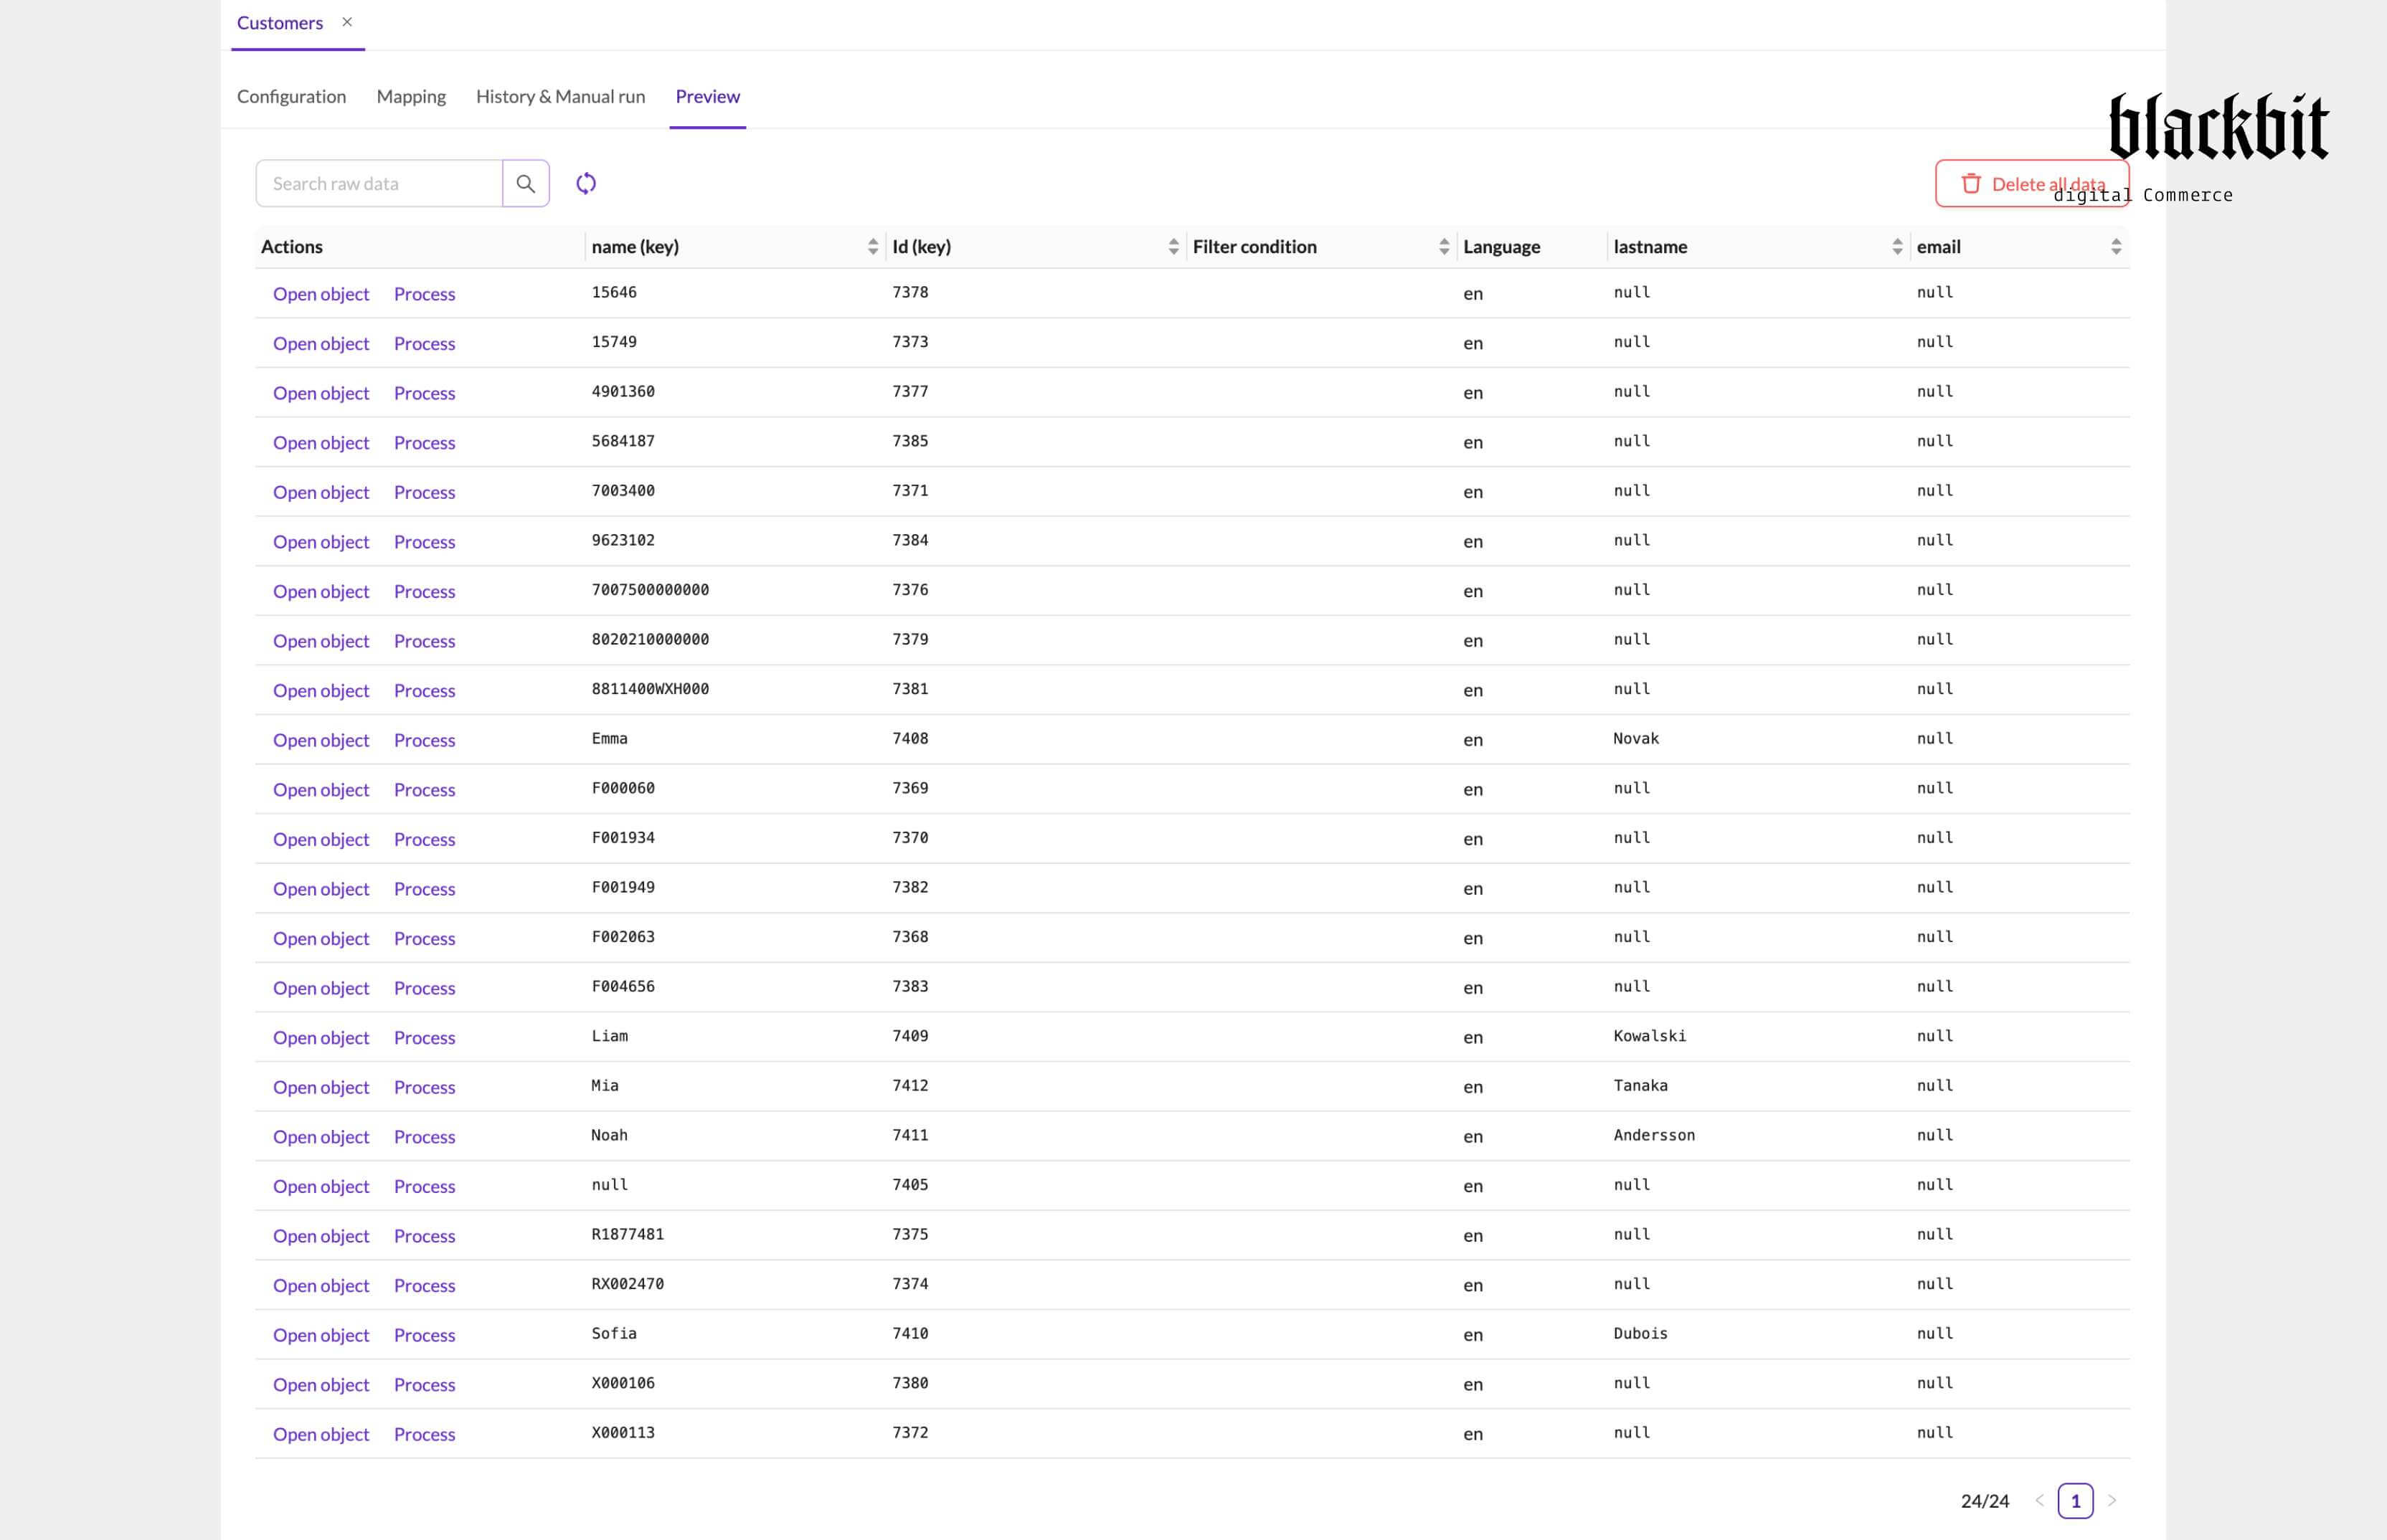Viewport: 2387px width, 1540px height.
Task: Select Id cell 7412
Action: click(910, 1085)
